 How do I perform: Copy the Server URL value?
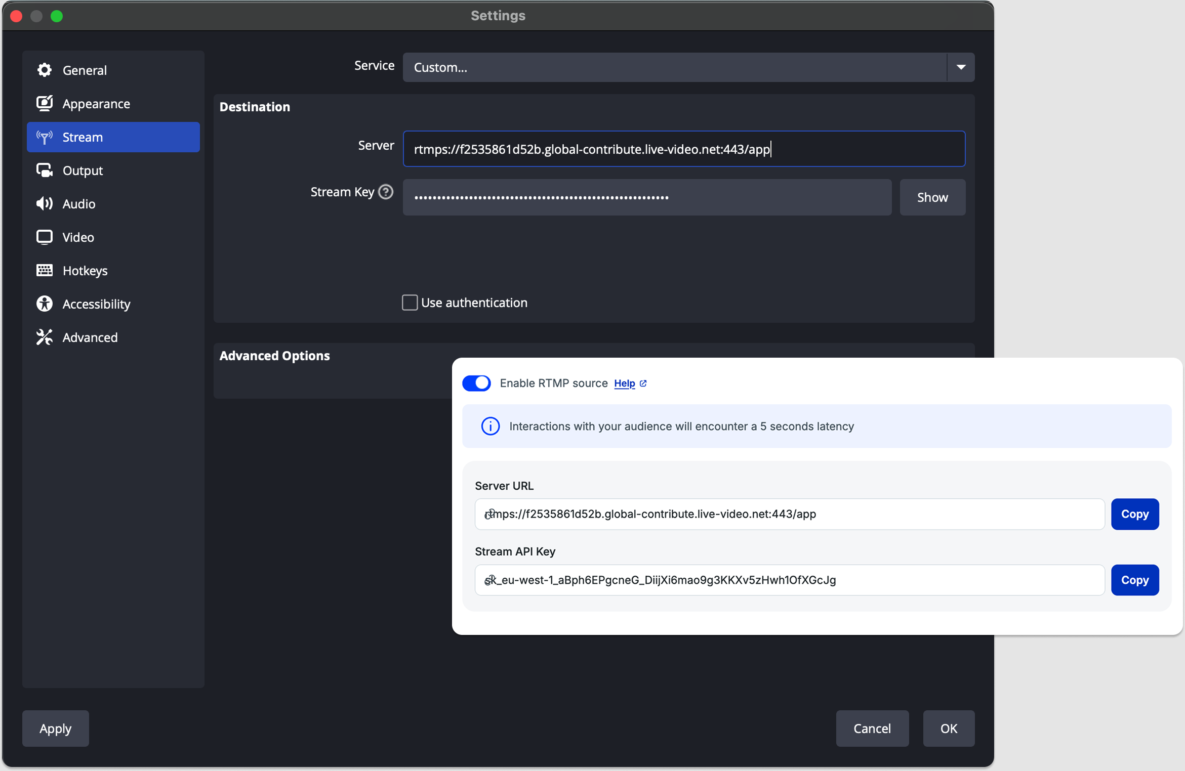[1134, 514]
